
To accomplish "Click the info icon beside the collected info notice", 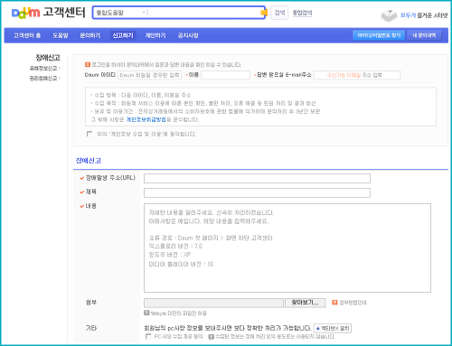I will pos(212,336).
